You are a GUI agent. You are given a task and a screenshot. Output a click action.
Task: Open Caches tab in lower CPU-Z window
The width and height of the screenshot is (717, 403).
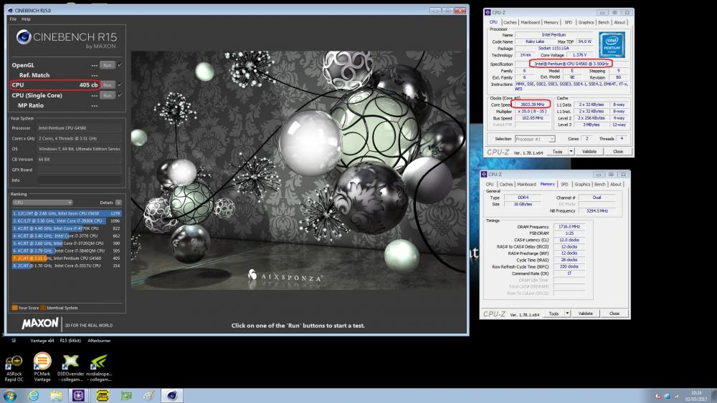(505, 185)
